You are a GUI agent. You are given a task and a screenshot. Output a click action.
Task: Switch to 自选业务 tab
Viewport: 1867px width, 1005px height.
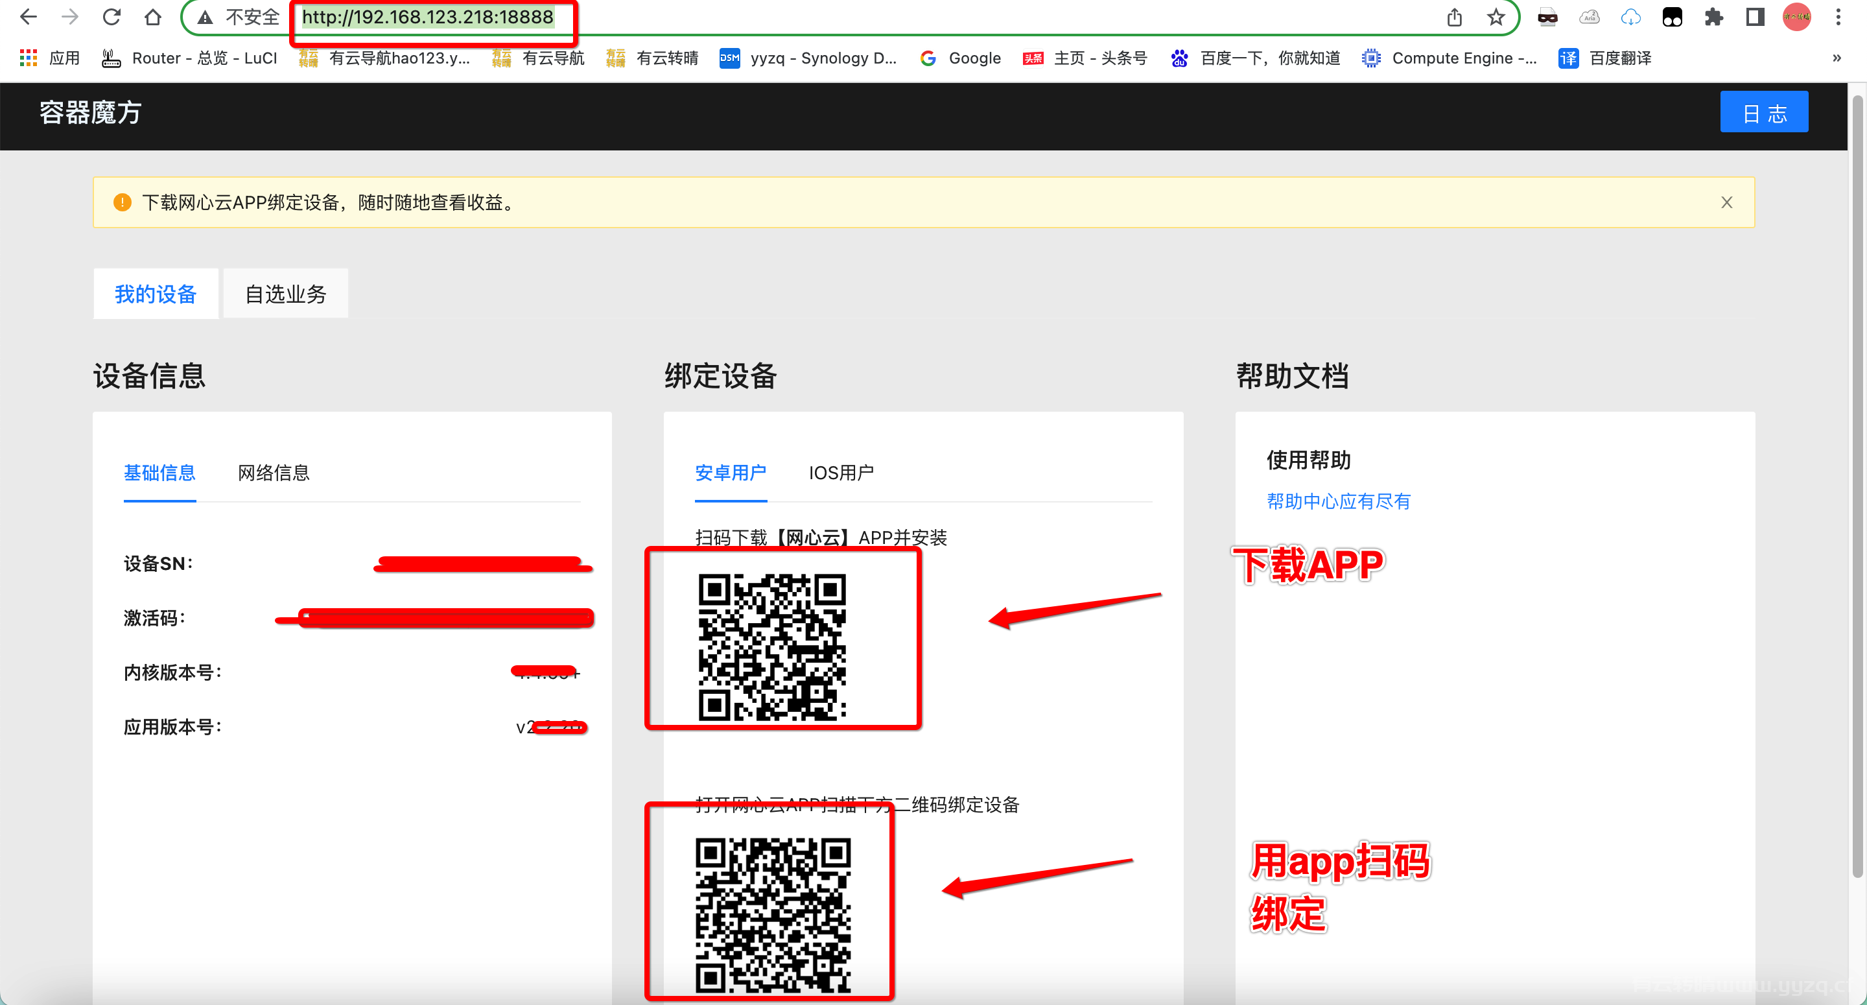tap(285, 294)
